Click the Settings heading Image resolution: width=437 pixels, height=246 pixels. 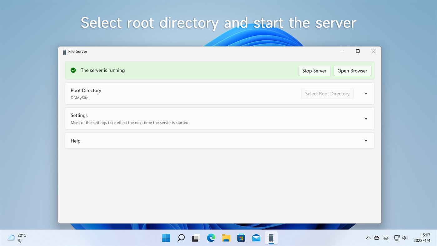pyautogui.click(x=79, y=115)
